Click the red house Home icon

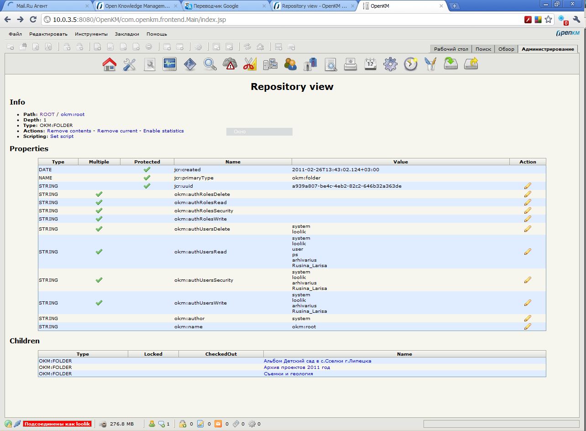tap(110, 64)
